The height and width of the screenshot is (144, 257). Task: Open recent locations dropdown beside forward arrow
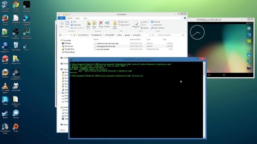click(68, 35)
